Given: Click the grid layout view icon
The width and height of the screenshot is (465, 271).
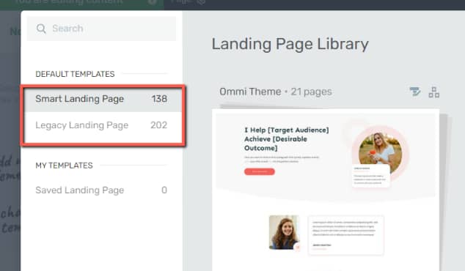Looking at the screenshot, I should [x=434, y=92].
